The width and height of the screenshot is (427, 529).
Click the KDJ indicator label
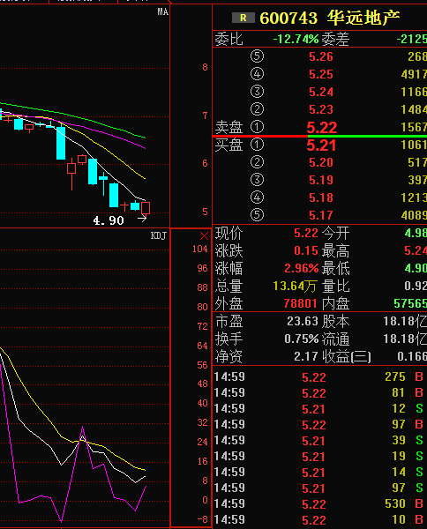tap(158, 235)
